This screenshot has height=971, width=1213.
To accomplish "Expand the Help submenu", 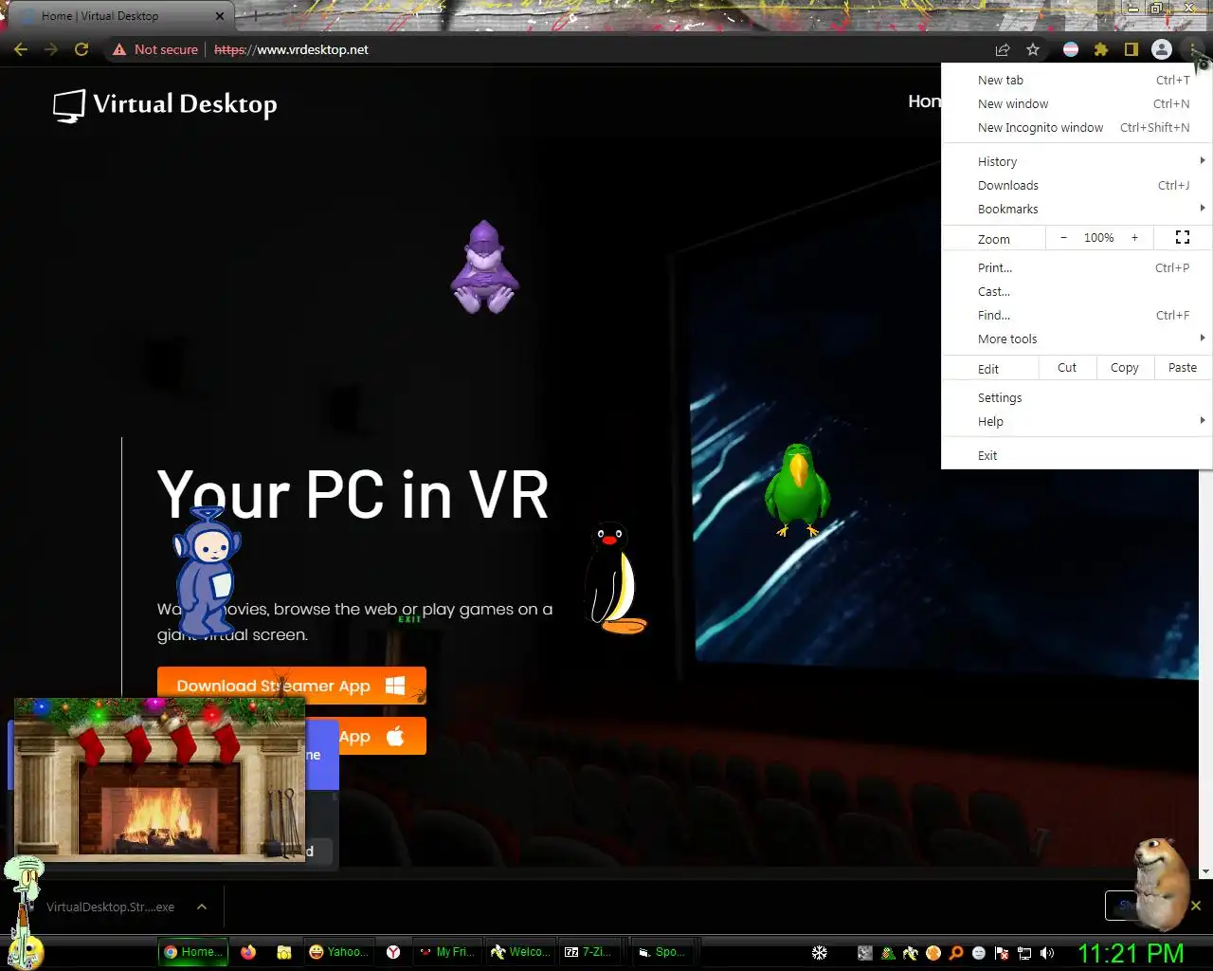I will (x=1077, y=422).
